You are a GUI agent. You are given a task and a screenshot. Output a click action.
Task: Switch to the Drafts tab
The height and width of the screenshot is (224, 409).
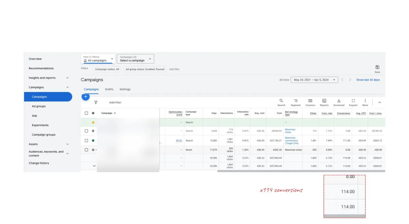(x=109, y=89)
